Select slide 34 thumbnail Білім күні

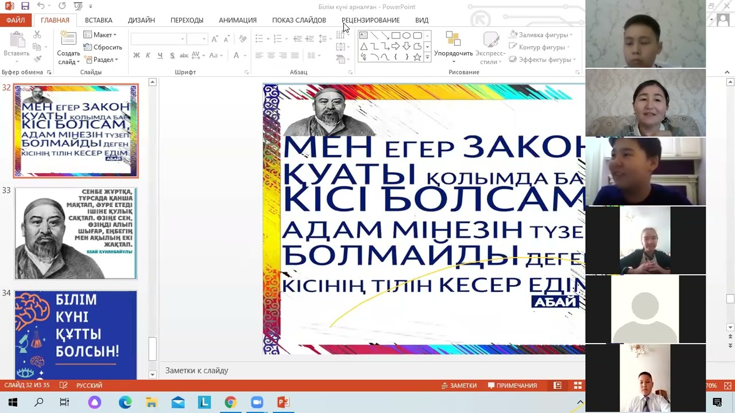(x=76, y=335)
